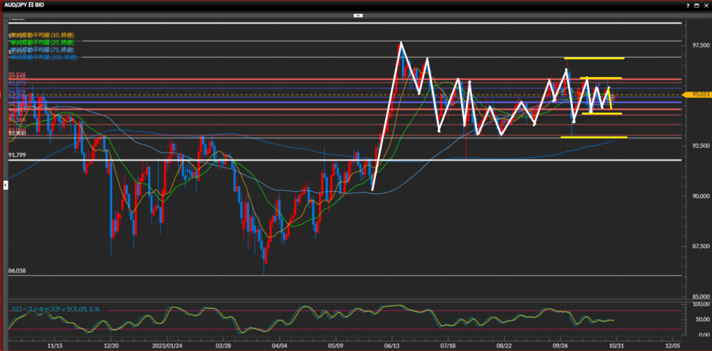Expand the left side panel arrow
712x351 pixels.
[x=6, y=184]
